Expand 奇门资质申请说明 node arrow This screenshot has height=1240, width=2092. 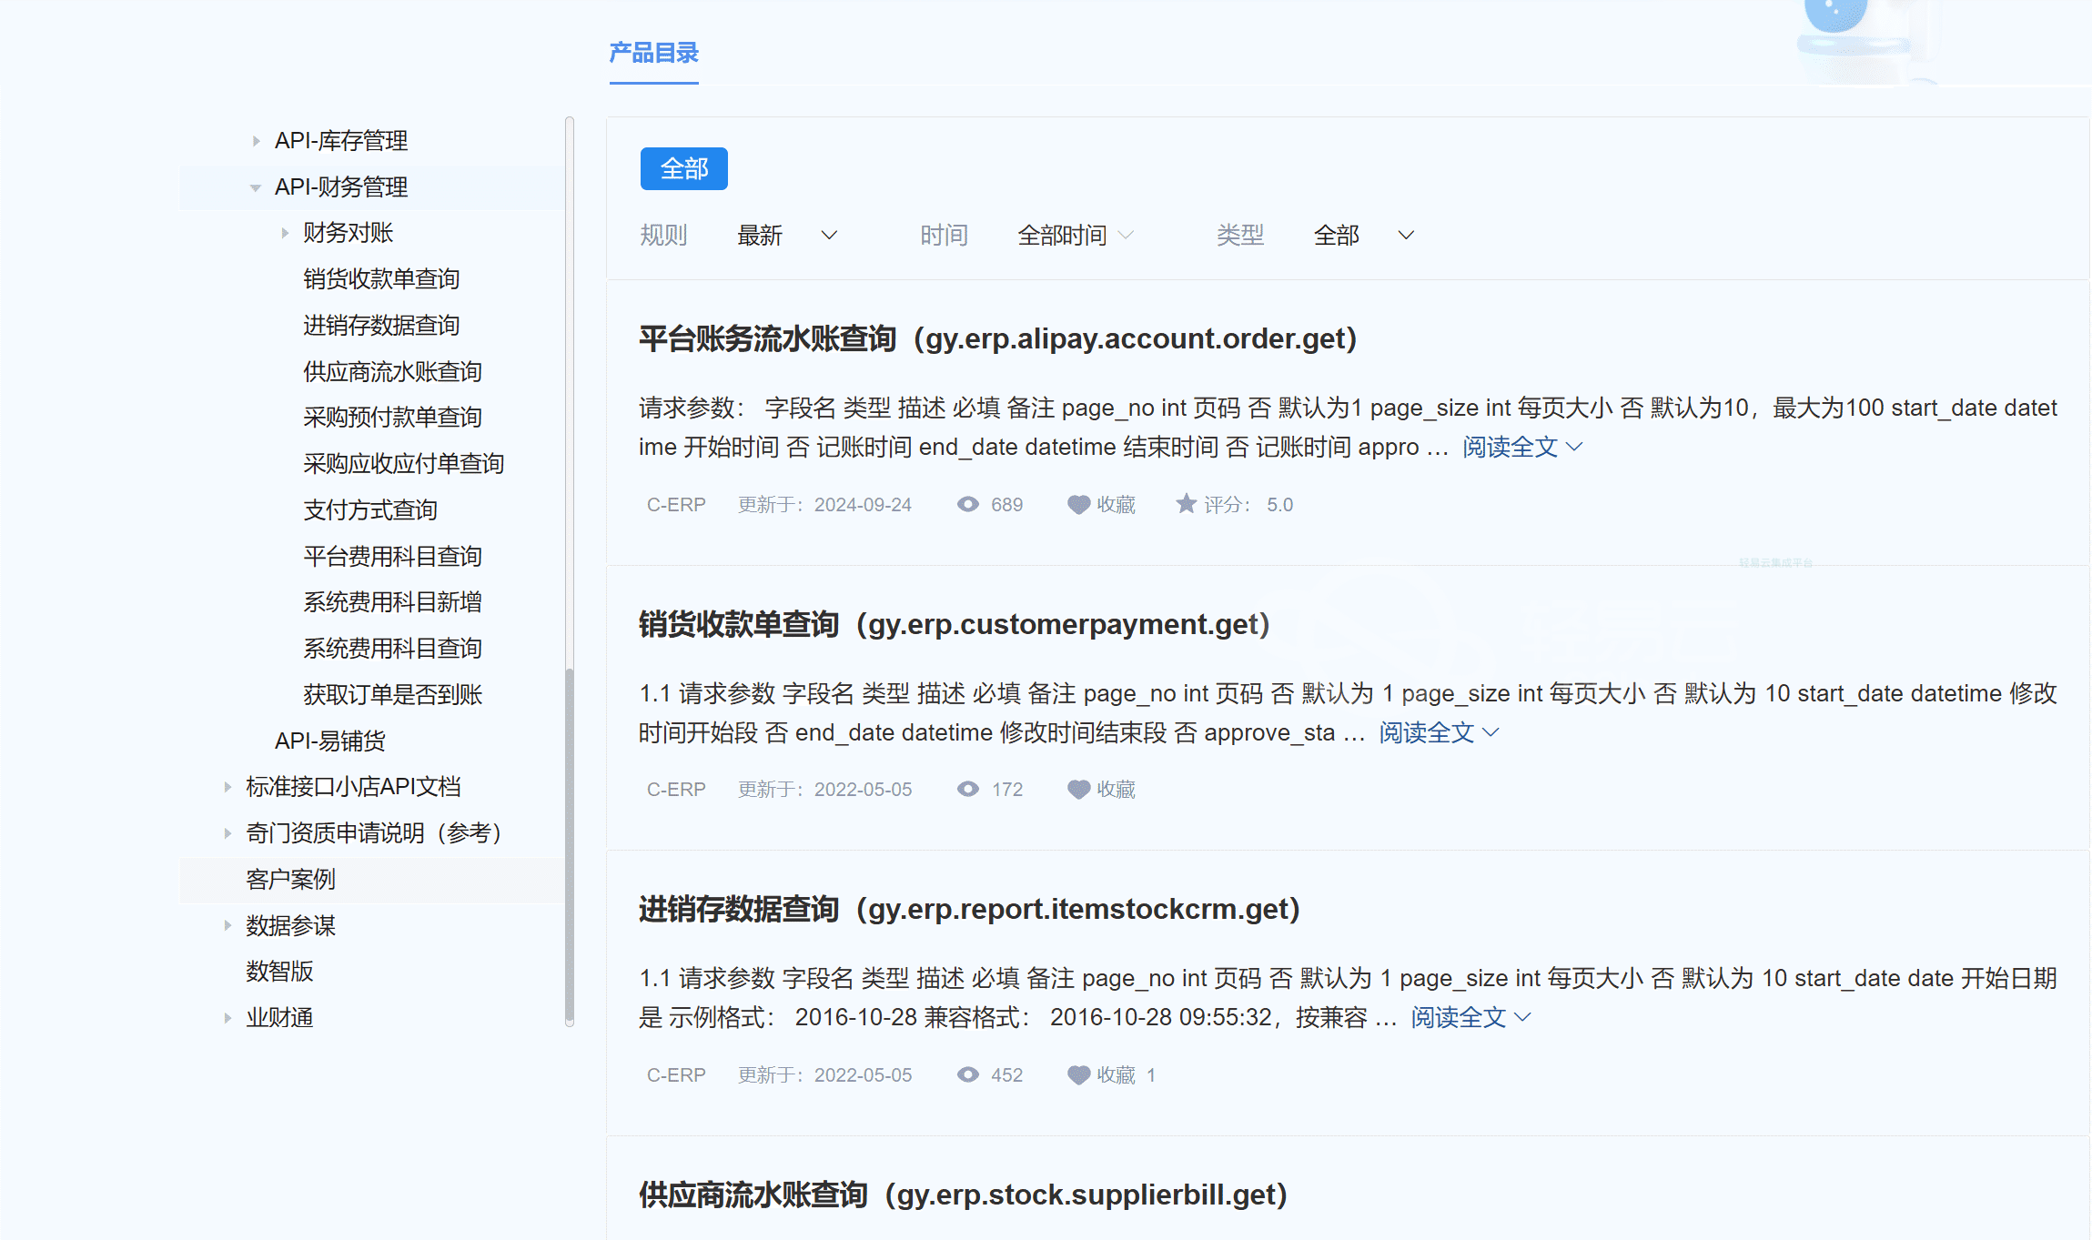click(227, 833)
